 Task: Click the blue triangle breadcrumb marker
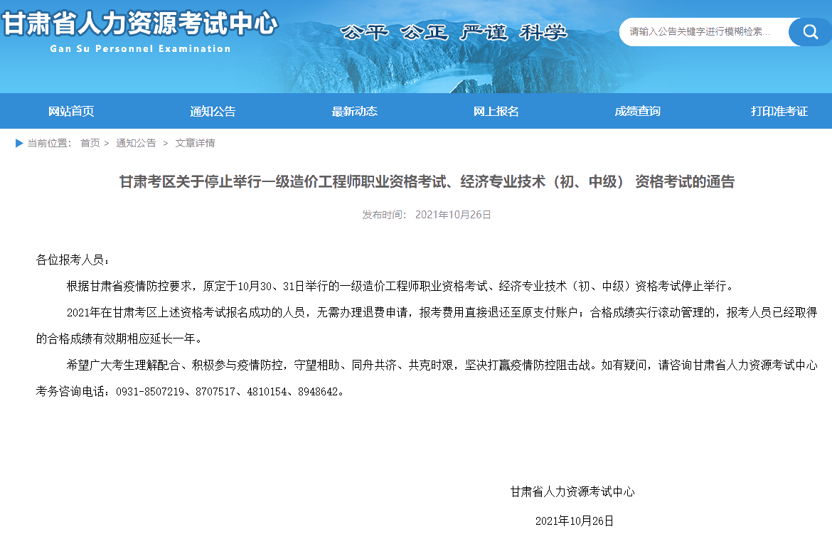coord(19,143)
